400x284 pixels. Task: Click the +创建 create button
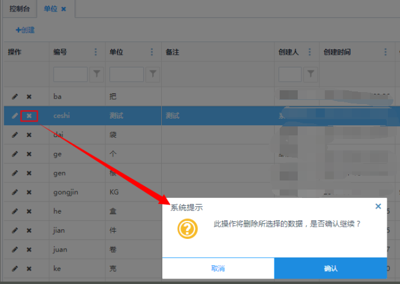[25, 29]
